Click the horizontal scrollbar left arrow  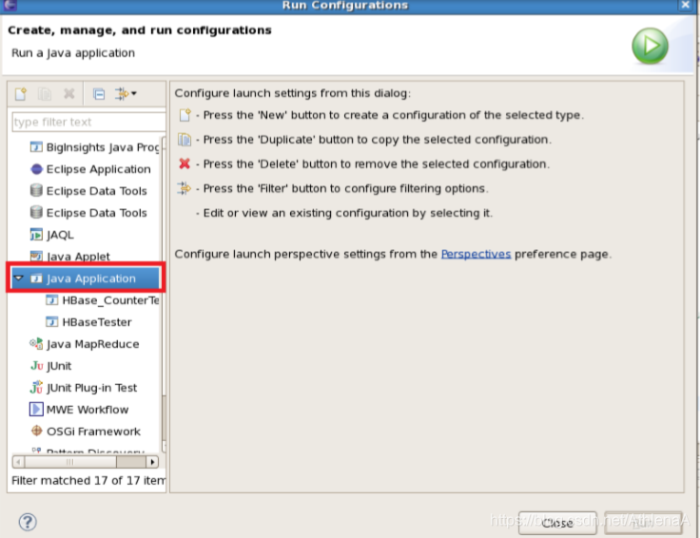(18, 462)
